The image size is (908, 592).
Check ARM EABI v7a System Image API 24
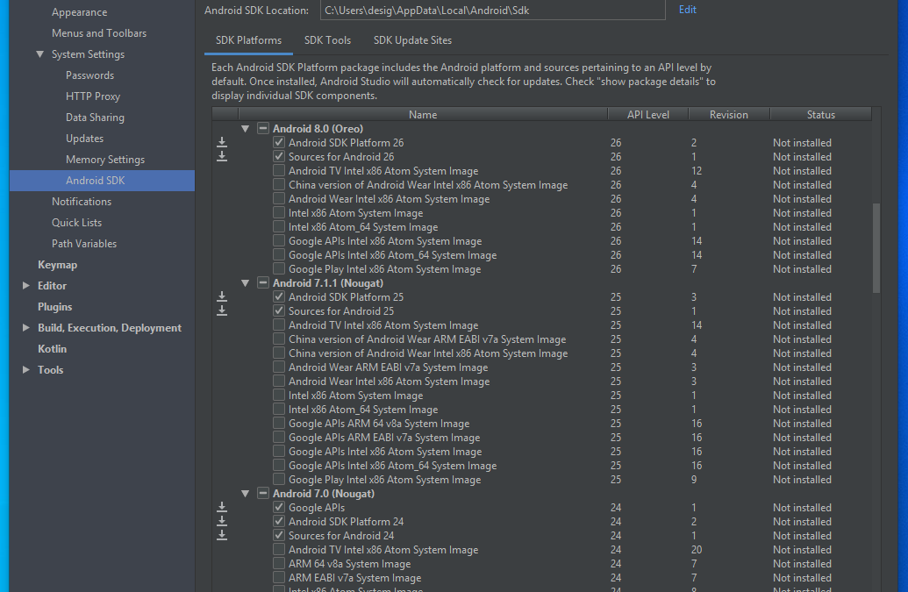coord(279,578)
